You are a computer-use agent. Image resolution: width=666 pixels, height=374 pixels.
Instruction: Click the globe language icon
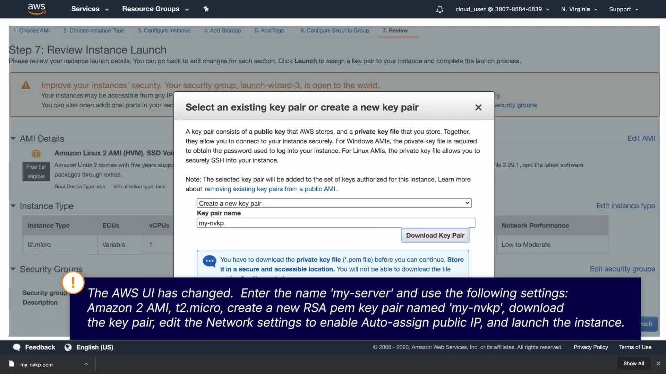click(x=68, y=347)
